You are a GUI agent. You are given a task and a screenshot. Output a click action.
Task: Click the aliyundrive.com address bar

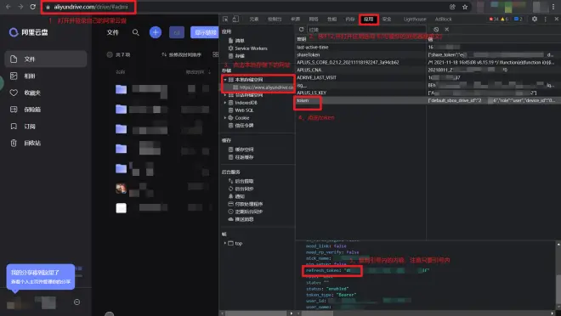pyautogui.click(x=91, y=7)
